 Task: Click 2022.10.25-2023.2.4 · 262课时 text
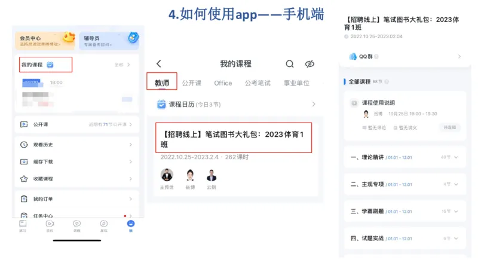tap(204, 157)
